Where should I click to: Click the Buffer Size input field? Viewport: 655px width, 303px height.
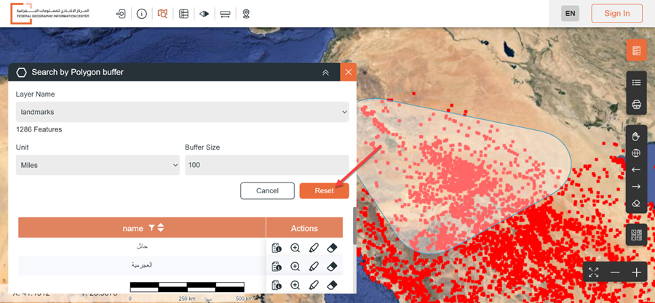coord(267,165)
